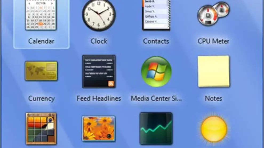This screenshot has width=264, height=148.
Task: Click the "Feed Headlines" text label
Action: (x=99, y=98)
